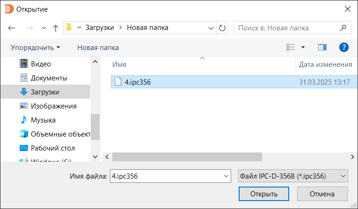Toggle the preview pane
Viewport: 358px width, 209px height.
322,47
